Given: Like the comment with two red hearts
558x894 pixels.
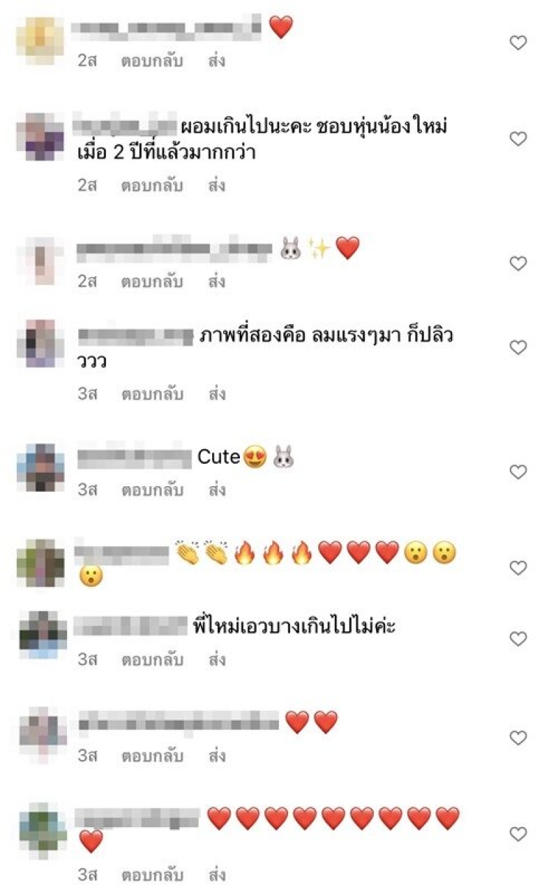Looking at the screenshot, I should pos(518,738).
